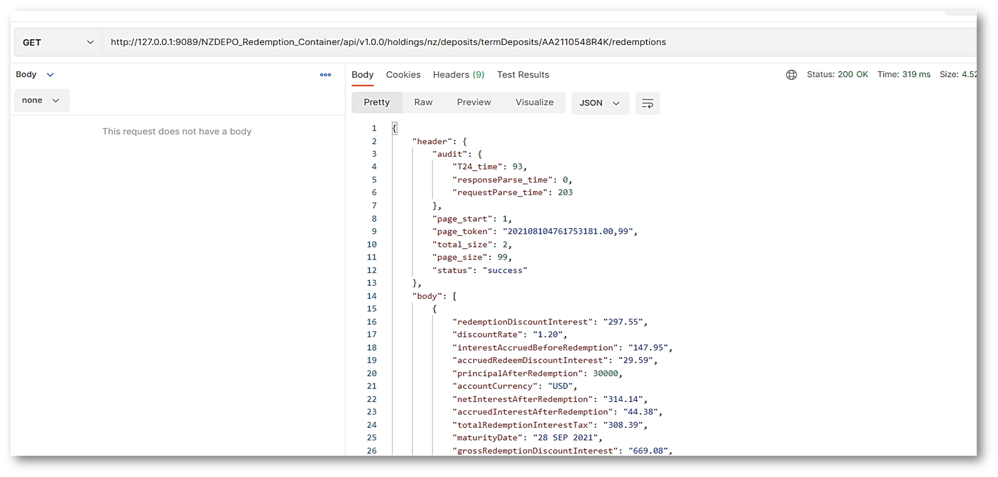This screenshot has width=998, height=477.
Task: Open the Visualize view
Action: 534,103
